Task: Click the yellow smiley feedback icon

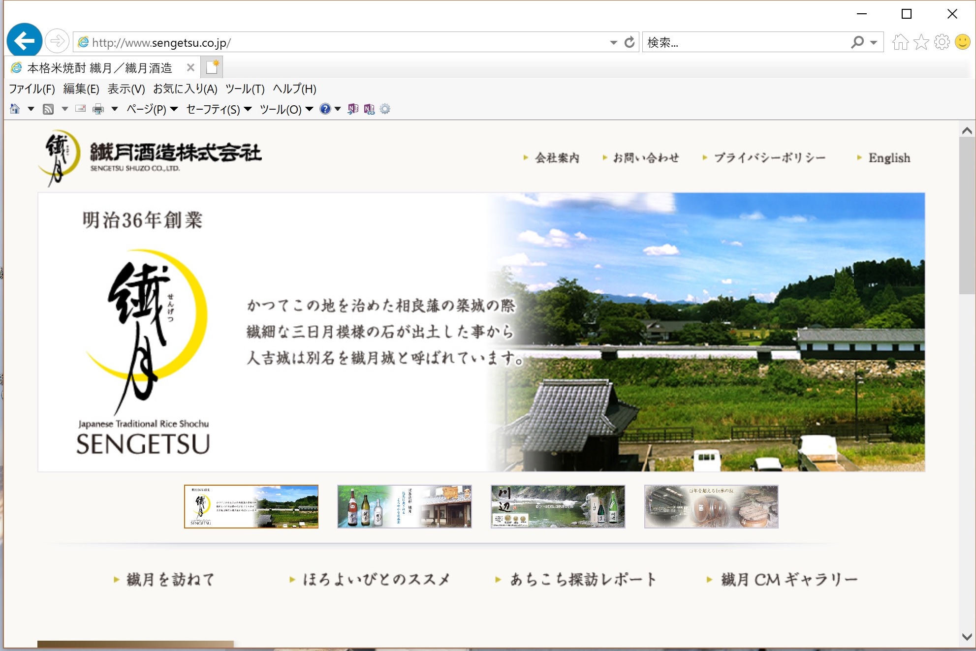Action: [963, 42]
